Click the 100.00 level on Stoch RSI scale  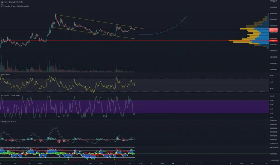click(x=272, y=96)
